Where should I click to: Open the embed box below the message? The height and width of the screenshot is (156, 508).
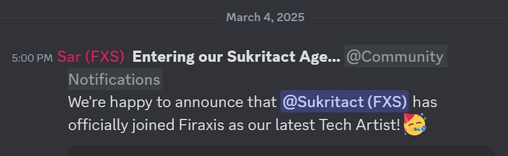coord(281,151)
